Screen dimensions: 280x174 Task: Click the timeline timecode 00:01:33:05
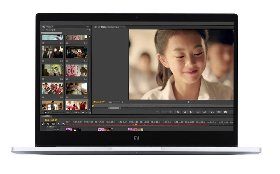click(51, 120)
